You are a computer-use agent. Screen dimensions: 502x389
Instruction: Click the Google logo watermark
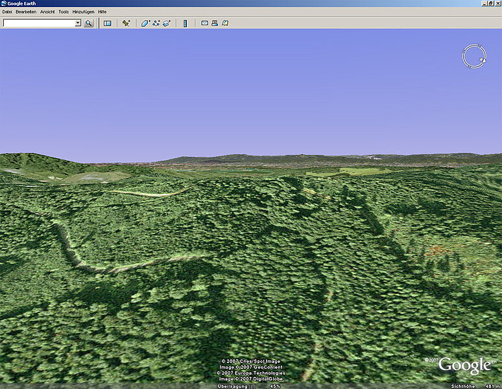[x=464, y=366]
